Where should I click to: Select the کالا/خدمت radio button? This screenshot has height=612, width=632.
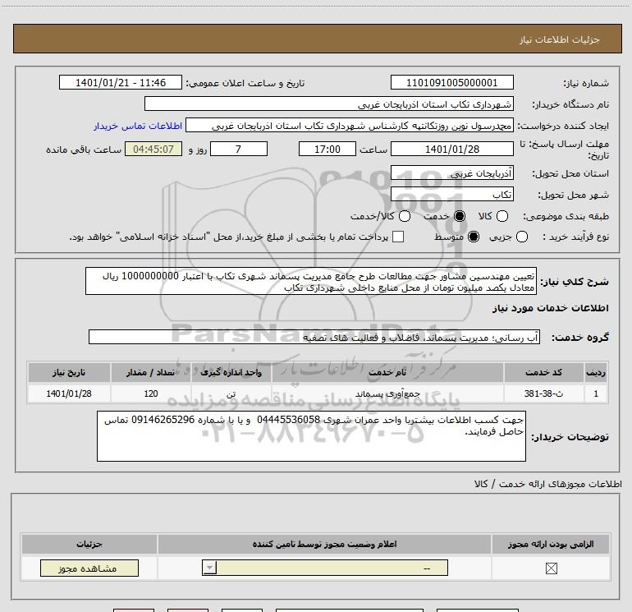tap(405, 216)
